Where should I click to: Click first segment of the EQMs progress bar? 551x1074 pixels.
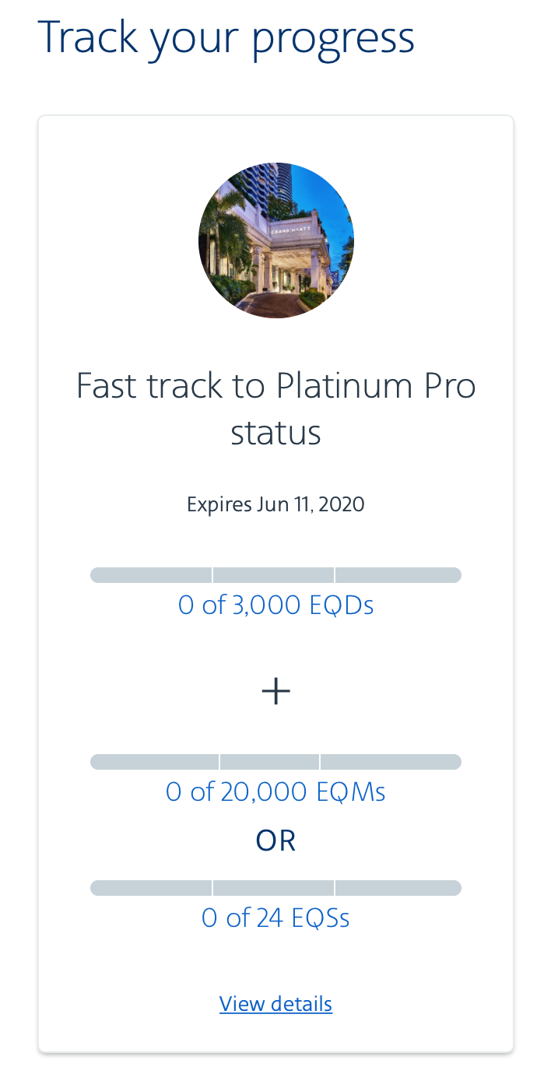pyautogui.click(x=154, y=762)
